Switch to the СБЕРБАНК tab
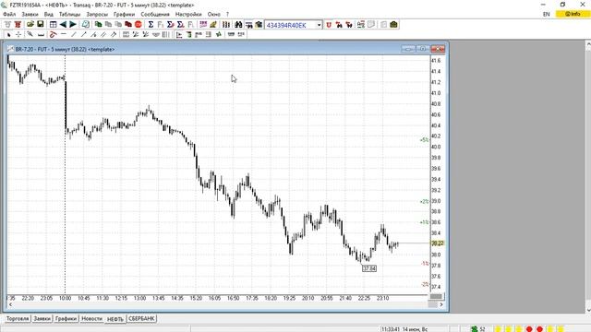Image resolution: width=591 pixels, height=332 pixels. pos(141,319)
